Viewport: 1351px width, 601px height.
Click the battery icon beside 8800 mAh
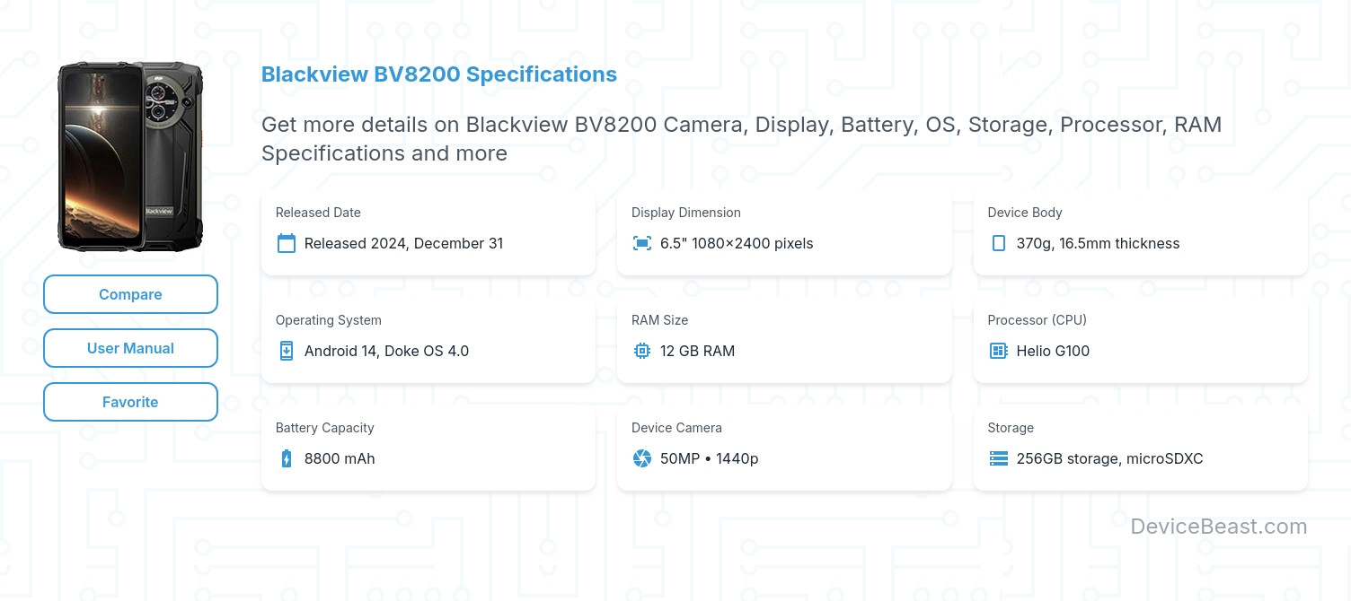pos(286,458)
